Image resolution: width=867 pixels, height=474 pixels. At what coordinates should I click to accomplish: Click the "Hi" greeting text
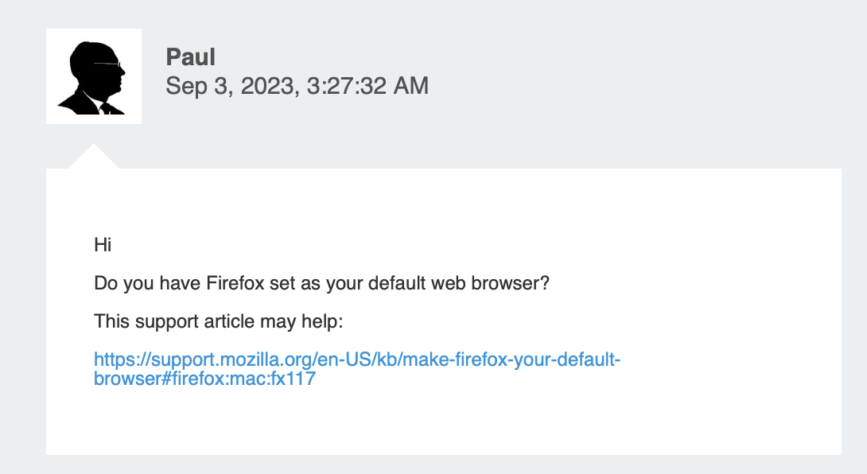coord(103,245)
